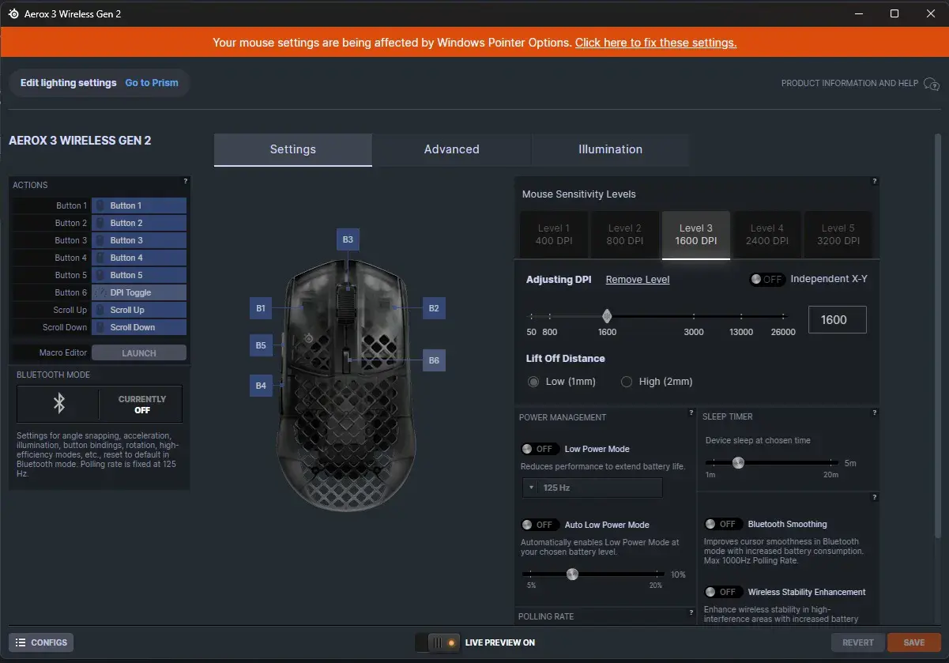Select Level 3 1600 DPI
The height and width of the screenshot is (663, 949).
(x=696, y=235)
